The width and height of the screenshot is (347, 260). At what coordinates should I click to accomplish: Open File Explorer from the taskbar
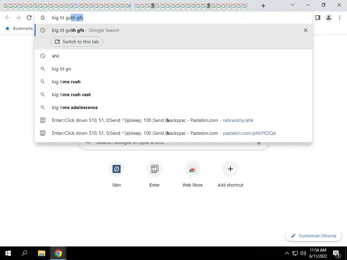41,253
